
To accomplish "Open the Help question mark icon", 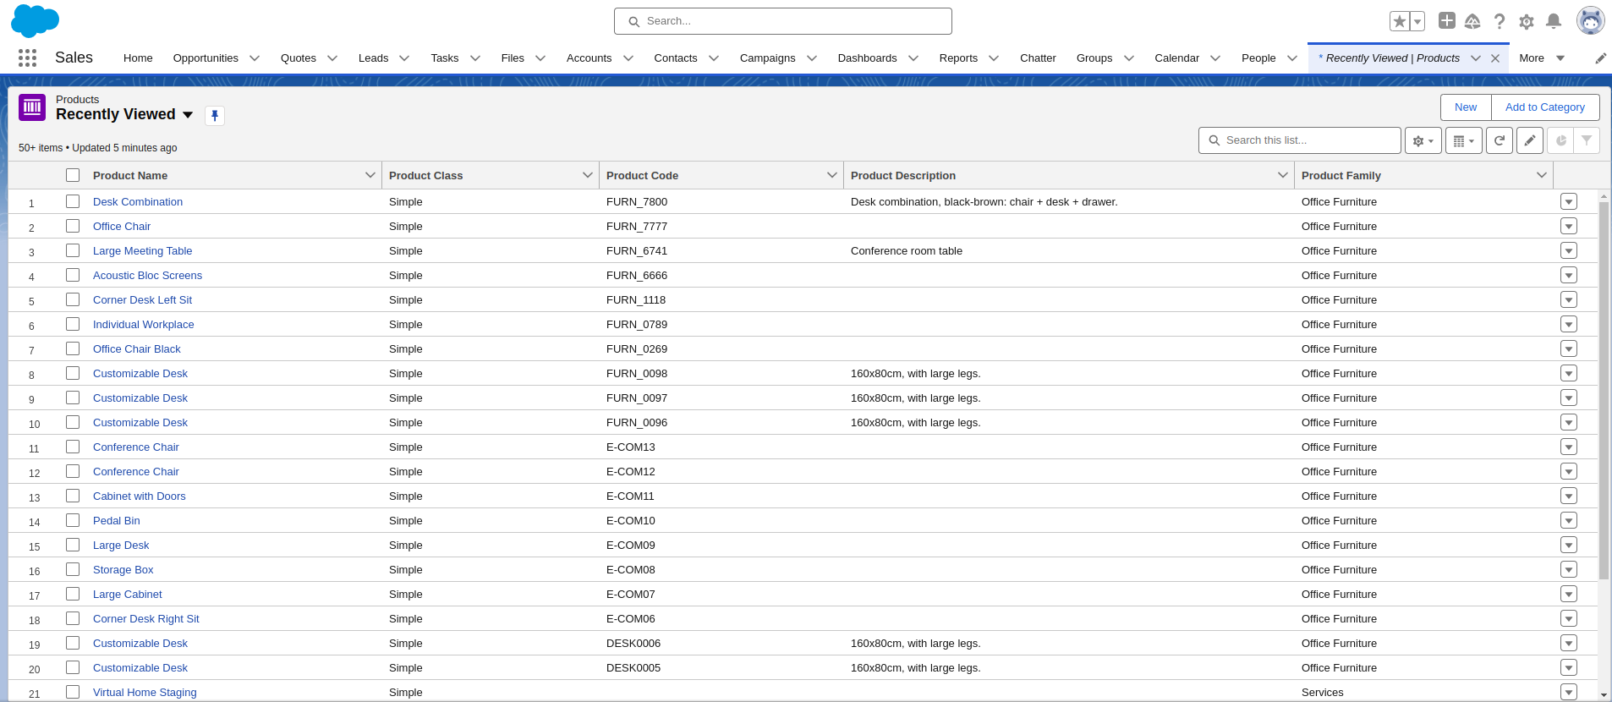I will (1500, 21).
